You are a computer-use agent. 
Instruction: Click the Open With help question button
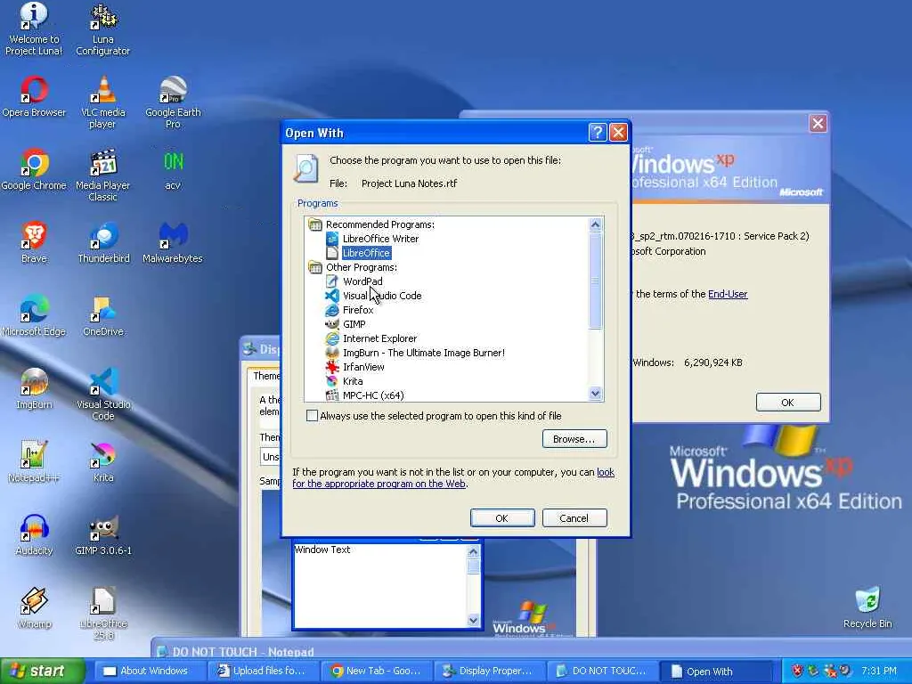pos(598,133)
